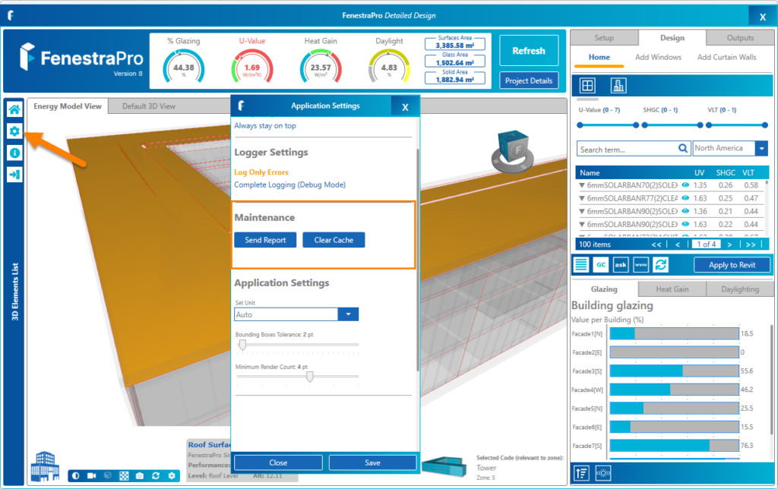Click the Refresh button
Viewport: 778px width, 489px height.
[x=529, y=51]
